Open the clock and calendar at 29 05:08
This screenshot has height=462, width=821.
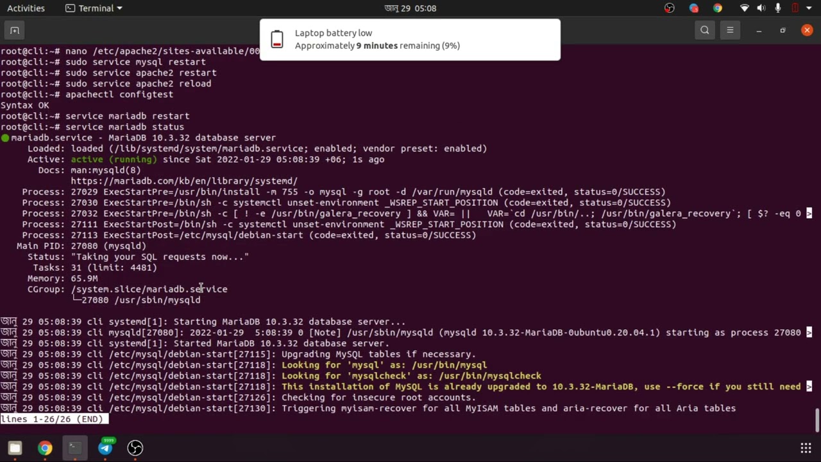(x=410, y=8)
